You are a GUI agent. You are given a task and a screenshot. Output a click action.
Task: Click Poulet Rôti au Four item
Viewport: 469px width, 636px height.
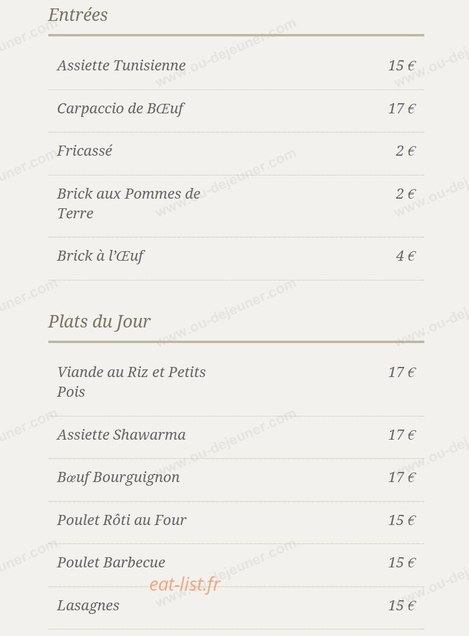122,520
